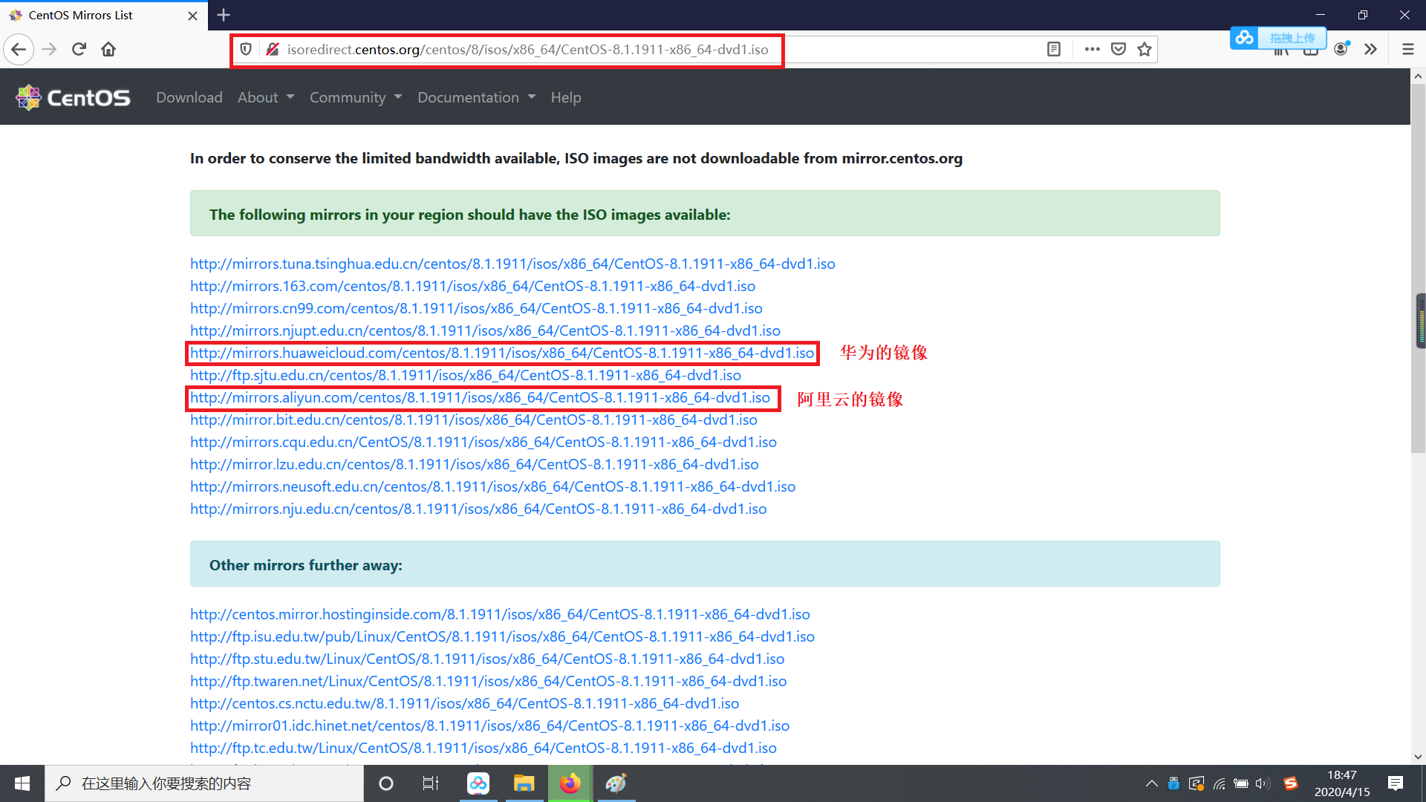
Task: Show more toolbar tools chevron
Action: click(x=1371, y=50)
